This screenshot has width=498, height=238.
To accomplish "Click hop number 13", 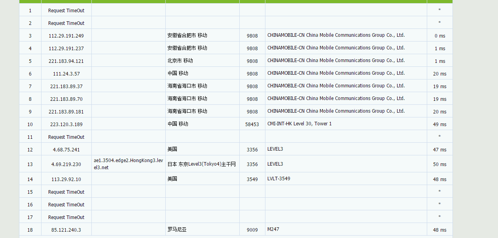I will 30,164.
